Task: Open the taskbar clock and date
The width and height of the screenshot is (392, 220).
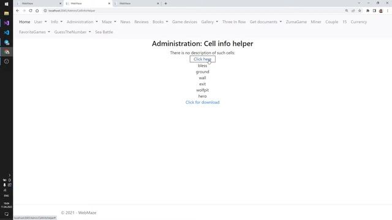Action: pos(7,205)
